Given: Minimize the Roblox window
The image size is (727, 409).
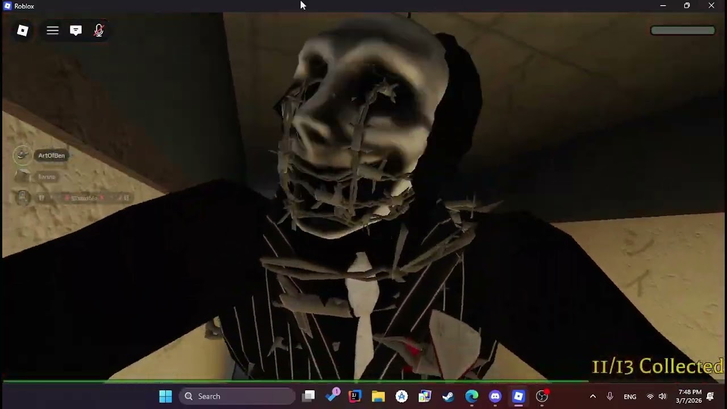Looking at the screenshot, I should click(x=663, y=6).
